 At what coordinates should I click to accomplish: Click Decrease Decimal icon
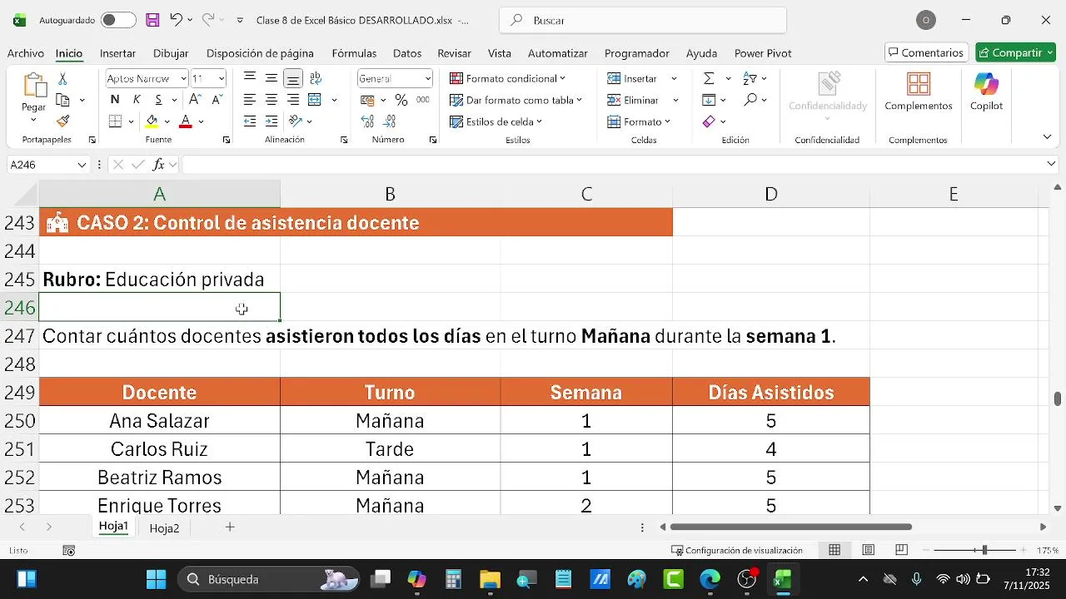389,121
